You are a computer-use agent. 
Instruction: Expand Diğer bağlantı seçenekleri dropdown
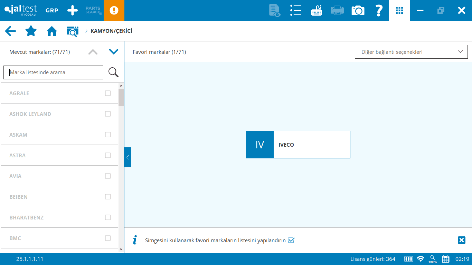coord(411,52)
